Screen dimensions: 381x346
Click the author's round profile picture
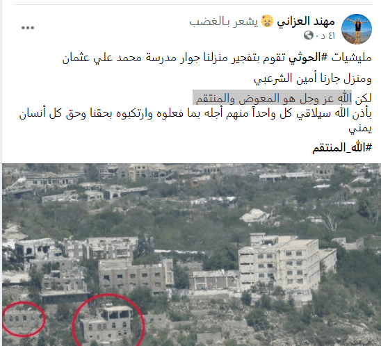357,29
